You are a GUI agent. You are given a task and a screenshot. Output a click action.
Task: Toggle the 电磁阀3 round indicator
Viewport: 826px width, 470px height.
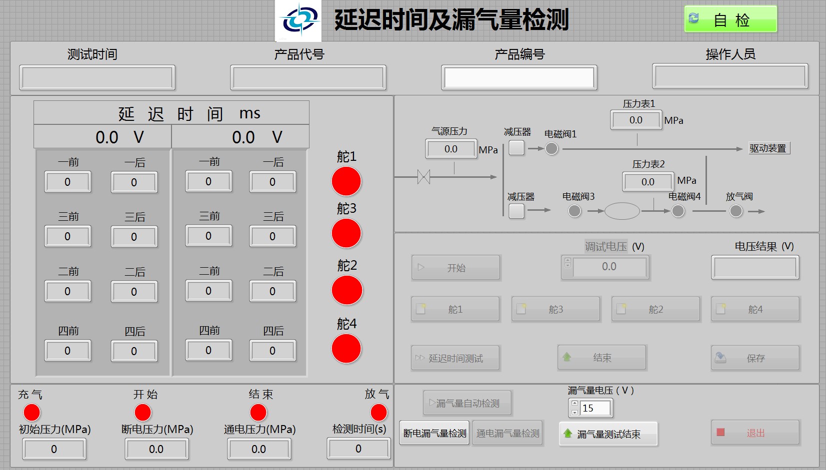(x=574, y=211)
